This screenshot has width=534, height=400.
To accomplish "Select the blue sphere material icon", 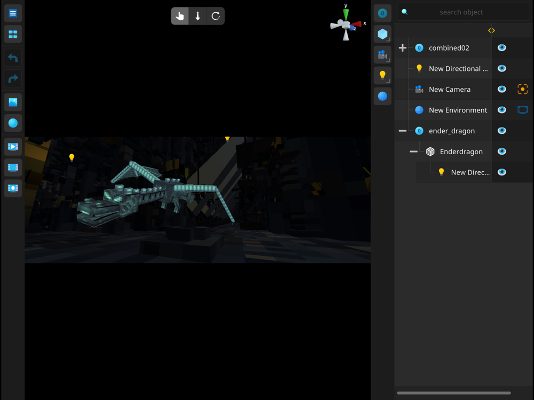I will 13,123.
